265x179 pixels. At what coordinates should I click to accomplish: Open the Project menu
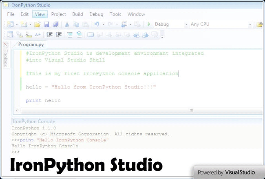coord(58,14)
